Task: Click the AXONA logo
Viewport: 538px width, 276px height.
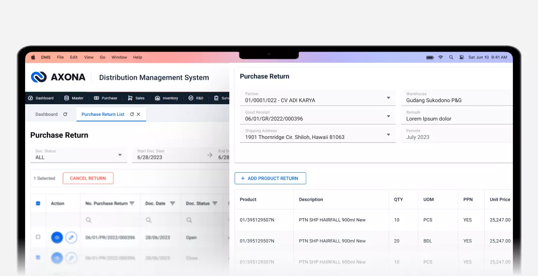Action: tap(58, 77)
